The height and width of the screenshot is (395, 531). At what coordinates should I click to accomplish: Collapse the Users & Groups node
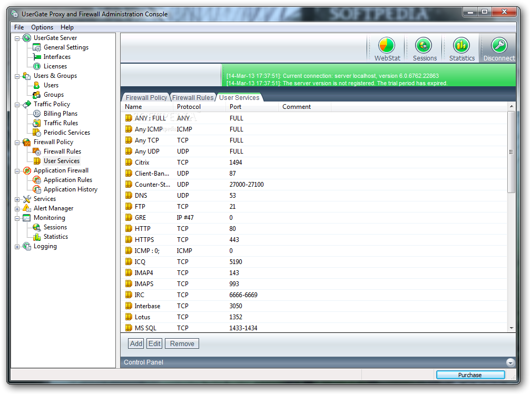point(17,76)
